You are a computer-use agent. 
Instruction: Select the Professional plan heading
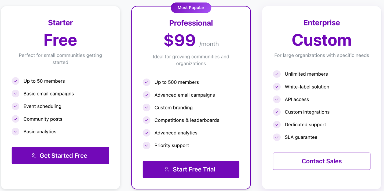191,23
